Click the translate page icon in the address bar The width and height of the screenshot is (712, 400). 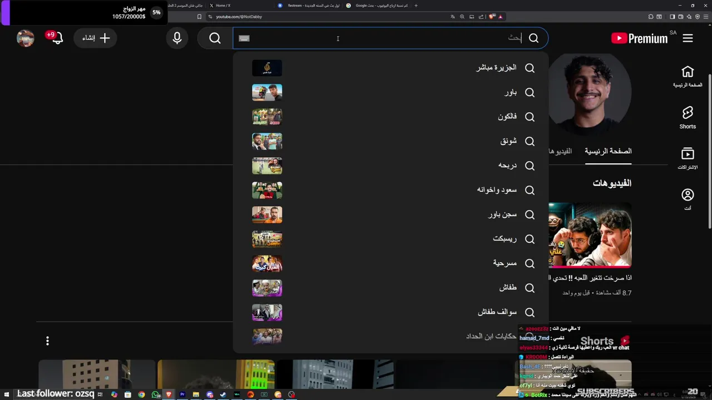tap(453, 17)
